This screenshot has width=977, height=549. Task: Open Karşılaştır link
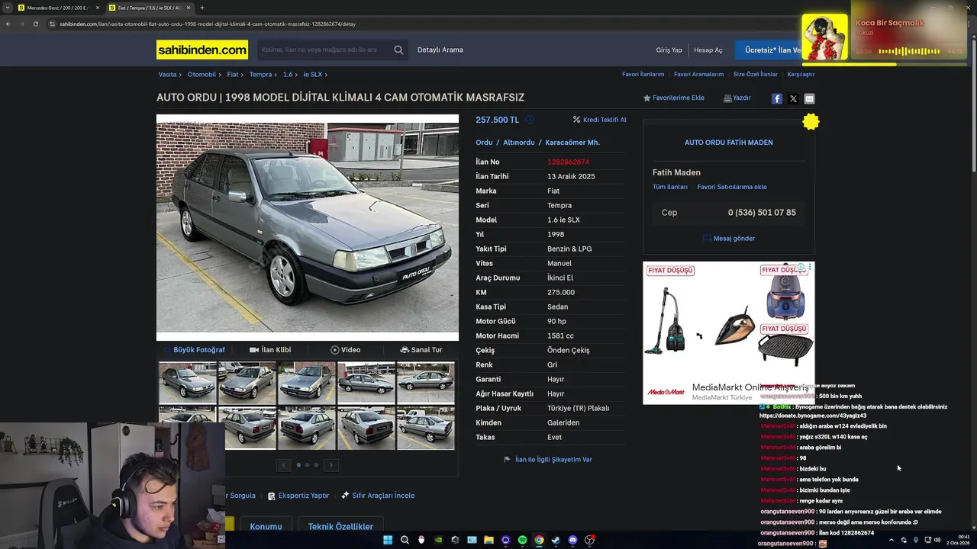[801, 75]
